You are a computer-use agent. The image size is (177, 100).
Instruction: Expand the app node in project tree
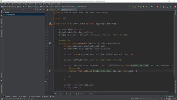[3, 12]
